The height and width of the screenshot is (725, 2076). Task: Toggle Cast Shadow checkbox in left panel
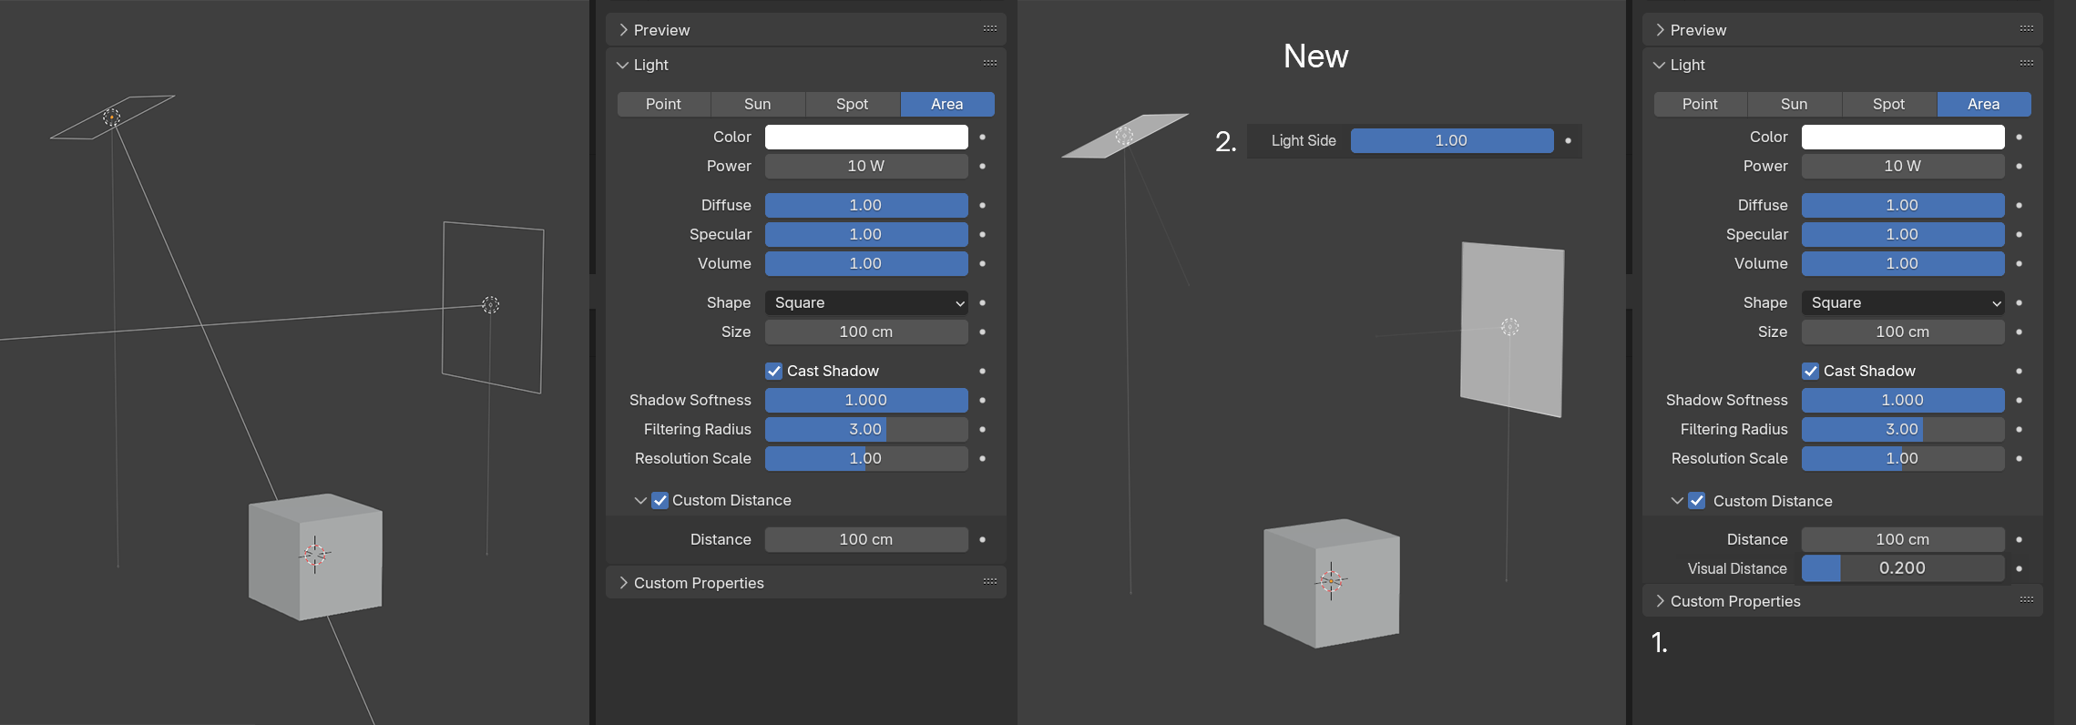pyautogui.click(x=774, y=371)
